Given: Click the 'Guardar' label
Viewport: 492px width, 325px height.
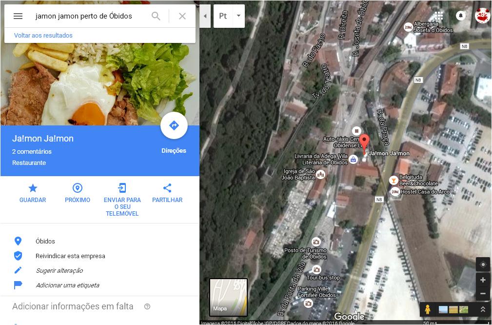Looking at the screenshot, I should tap(33, 200).
